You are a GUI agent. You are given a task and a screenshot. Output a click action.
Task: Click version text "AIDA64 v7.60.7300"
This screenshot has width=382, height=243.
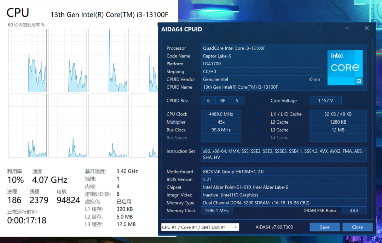click(274, 227)
